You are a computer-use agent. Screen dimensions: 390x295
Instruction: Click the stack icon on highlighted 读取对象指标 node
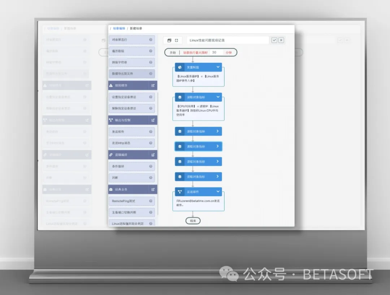tap(180, 147)
